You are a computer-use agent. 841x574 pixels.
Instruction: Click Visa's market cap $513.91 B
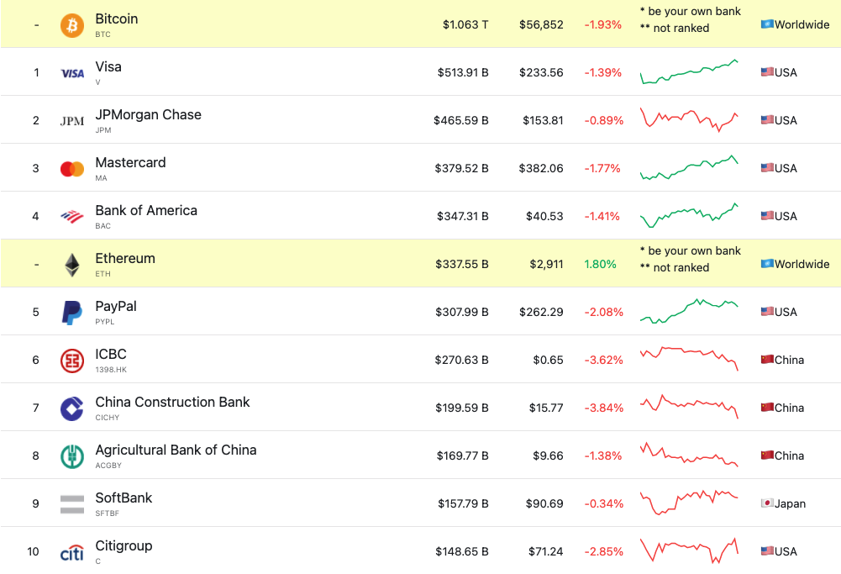[463, 72]
